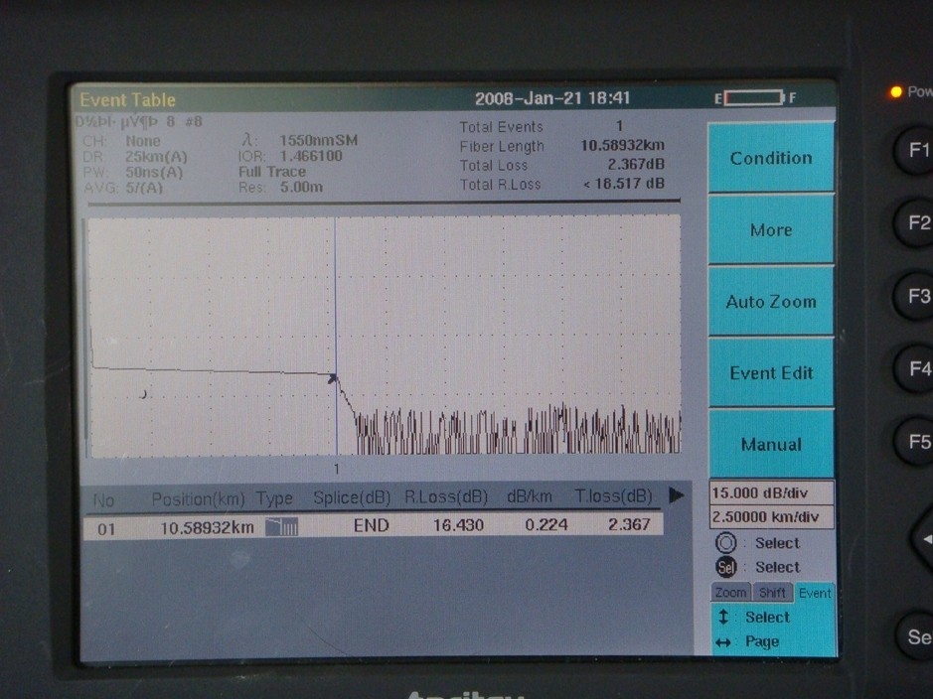Viewport: 933px width, 699px height.
Task: Click the IOR 1.466100 value
Action: coord(311,156)
